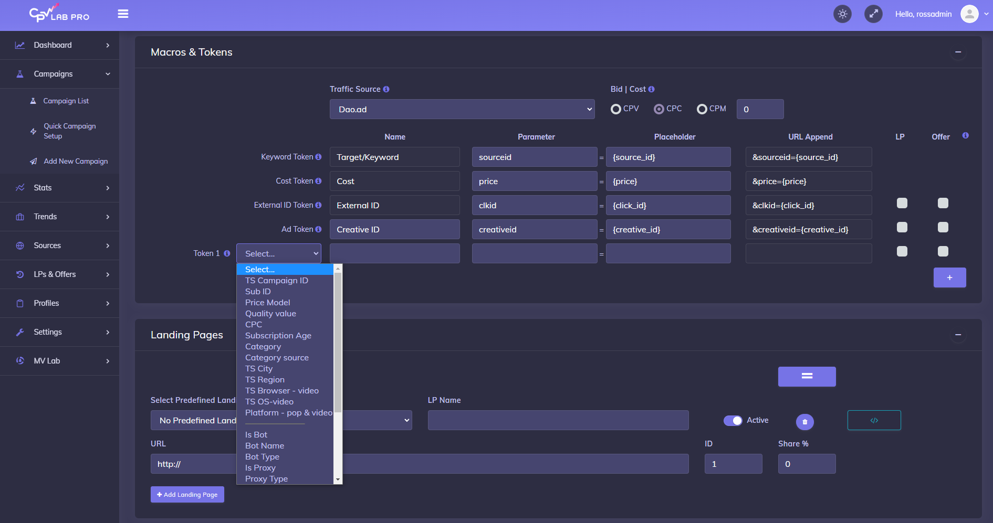Image resolution: width=993 pixels, height=523 pixels.
Task: Select the CPV radio button
Action: coord(616,109)
